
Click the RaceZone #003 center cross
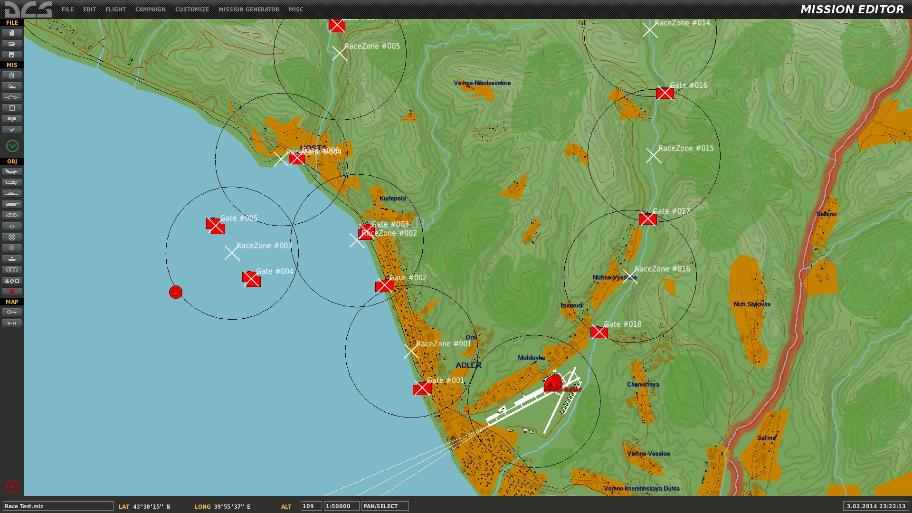[232, 253]
